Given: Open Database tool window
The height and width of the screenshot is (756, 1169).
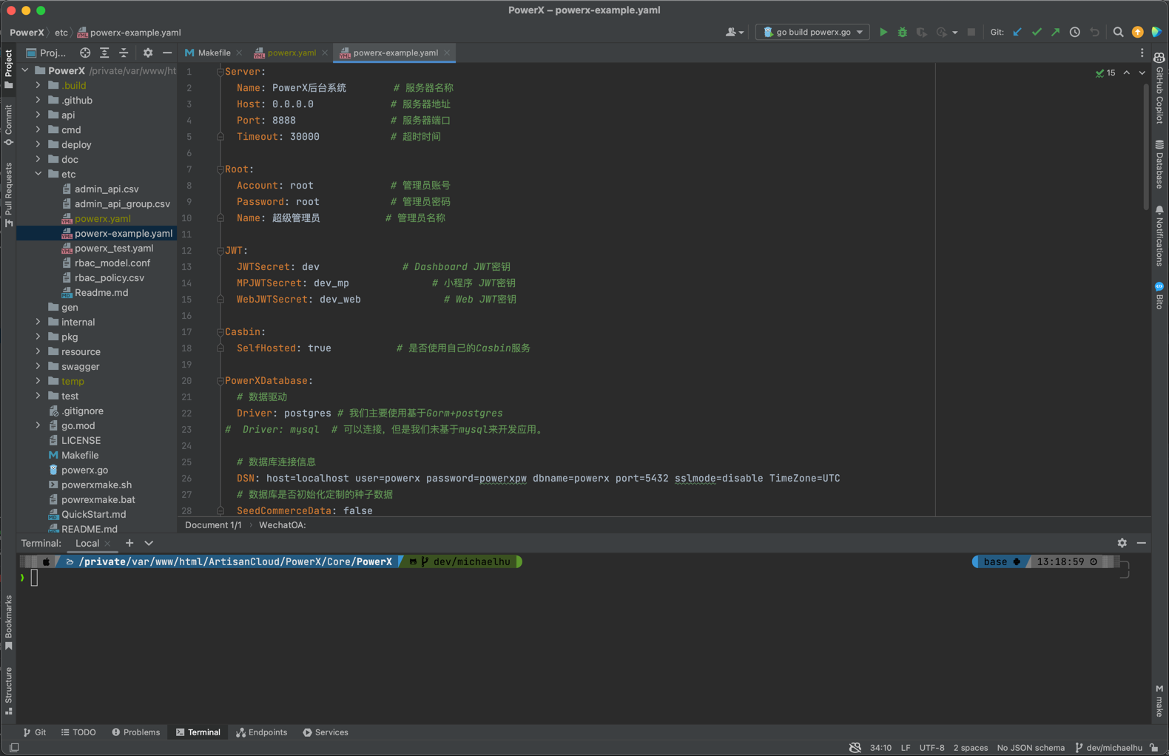Looking at the screenshot, I should (1159, 164).
